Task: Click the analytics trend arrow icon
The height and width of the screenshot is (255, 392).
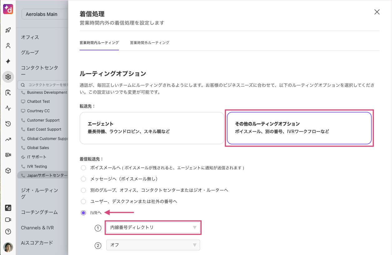Action: coord(8,139)
